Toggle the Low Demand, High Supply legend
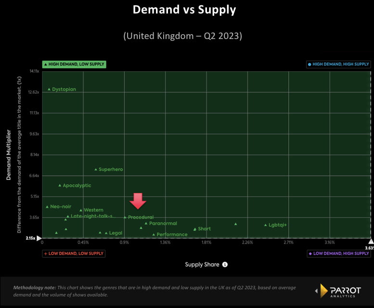The height and width of the screenshot is (308, 374). 338,253
